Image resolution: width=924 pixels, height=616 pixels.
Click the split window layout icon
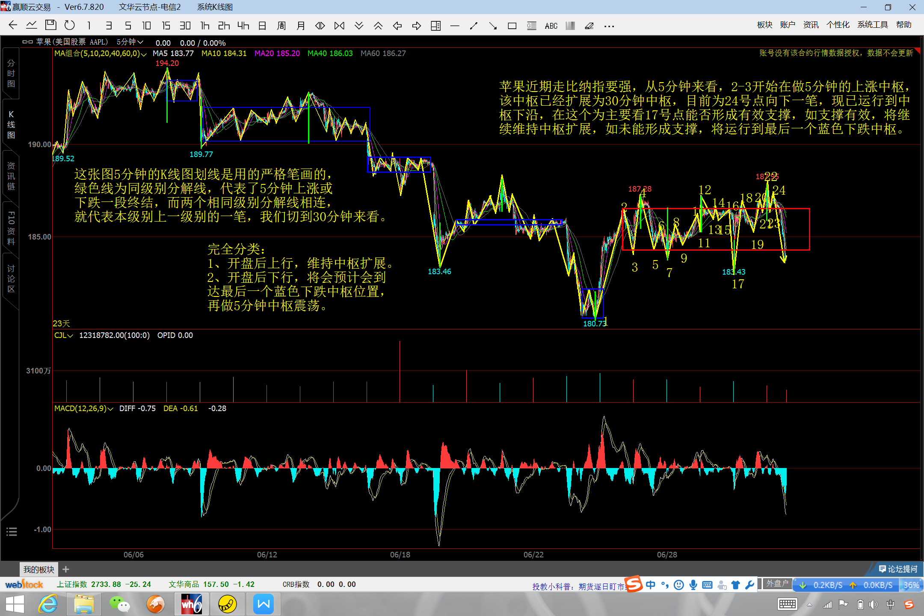435,26
